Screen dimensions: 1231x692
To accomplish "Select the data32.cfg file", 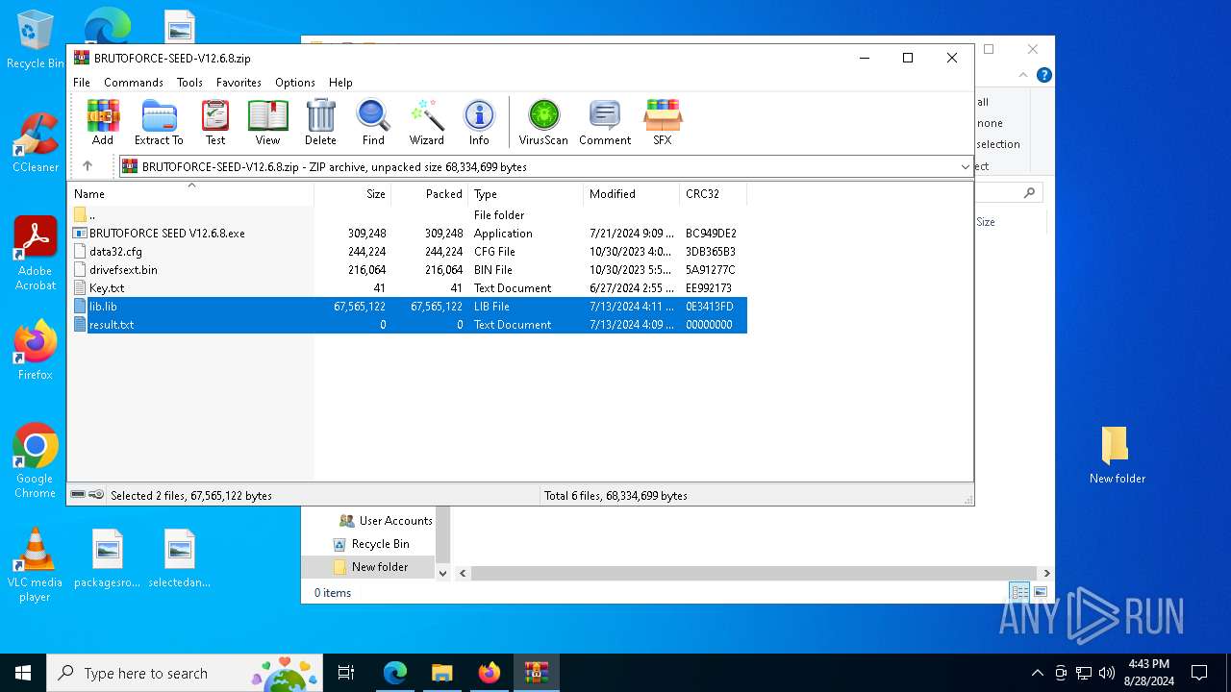I will pyautogui.click(x=409, y=252).
